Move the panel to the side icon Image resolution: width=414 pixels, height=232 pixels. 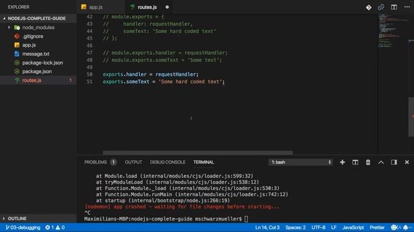[394, 162]
